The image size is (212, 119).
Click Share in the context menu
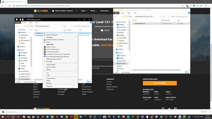48,42
